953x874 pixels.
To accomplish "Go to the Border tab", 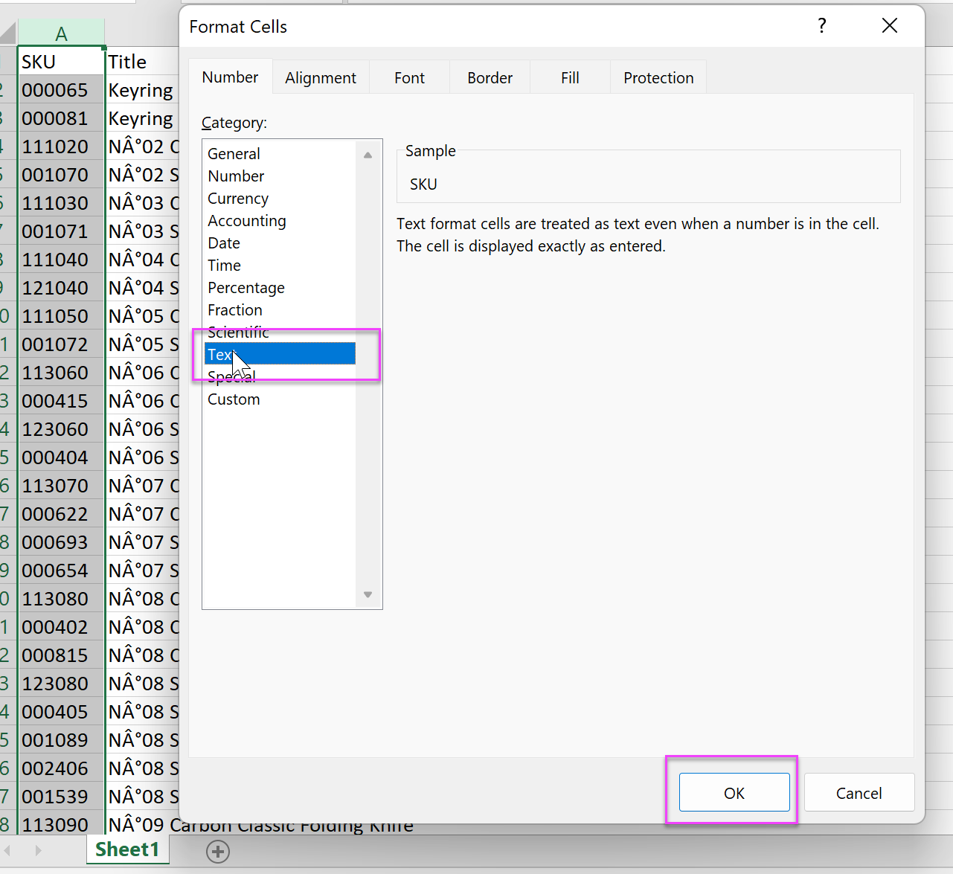I will click(x=490, y=78).
